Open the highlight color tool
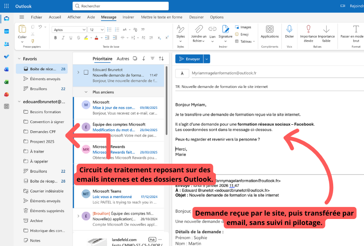 click(86, 38)
